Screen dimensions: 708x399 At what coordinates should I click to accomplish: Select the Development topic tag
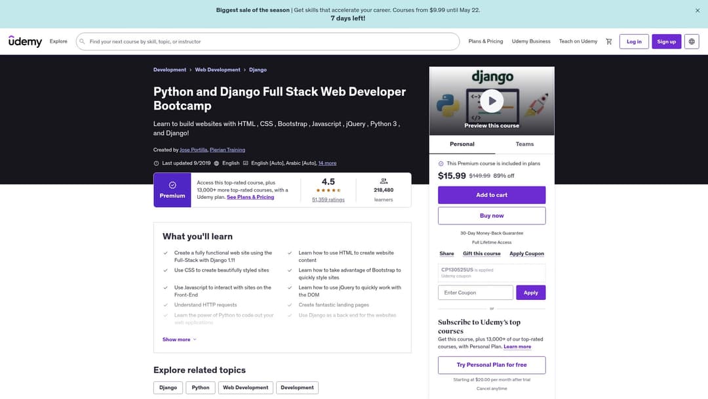pos(297,388)
